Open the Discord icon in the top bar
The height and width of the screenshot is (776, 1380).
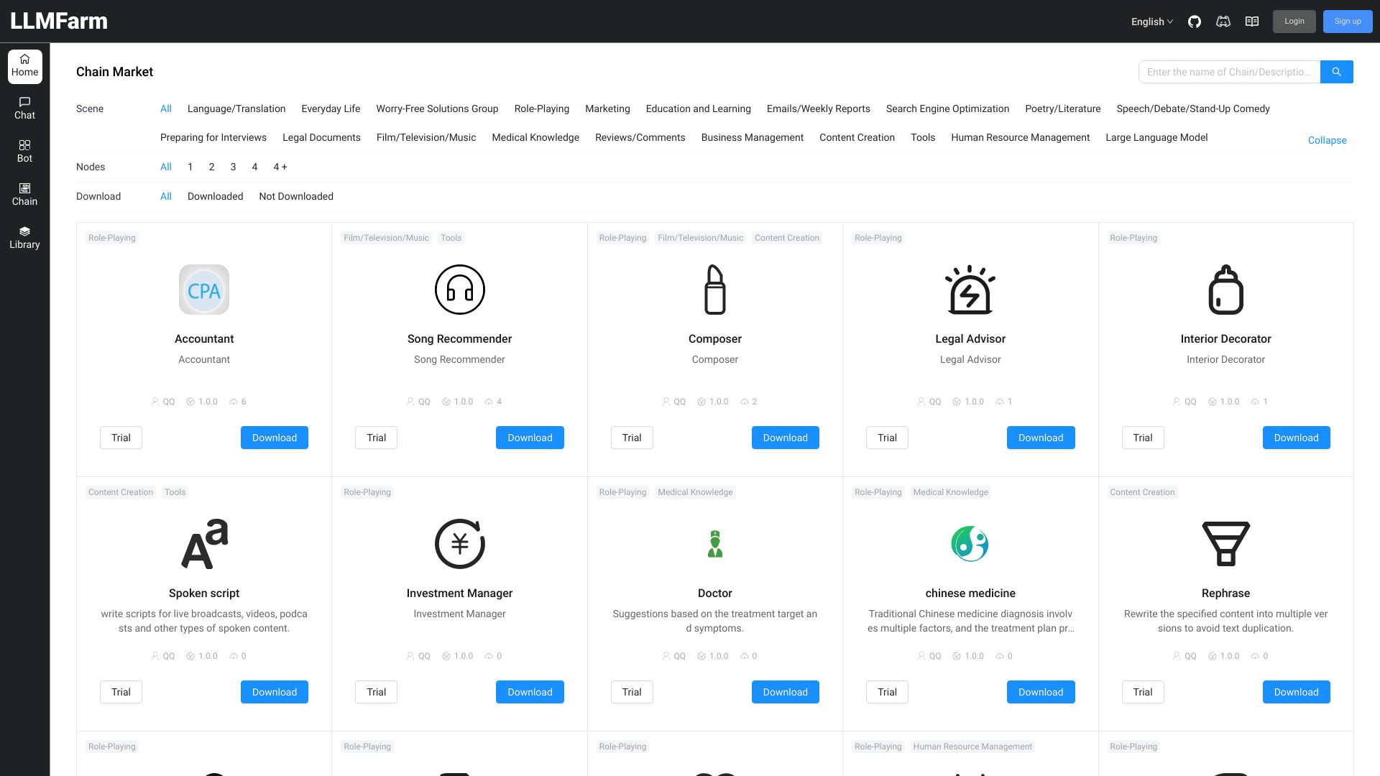pos(1223,22)
